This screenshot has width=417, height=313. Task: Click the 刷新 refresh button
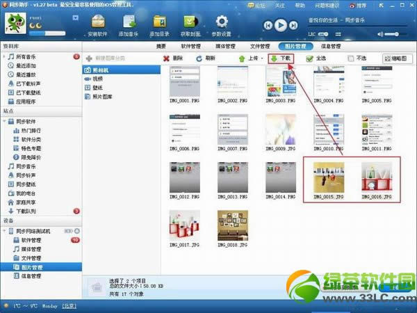(206, 58)
